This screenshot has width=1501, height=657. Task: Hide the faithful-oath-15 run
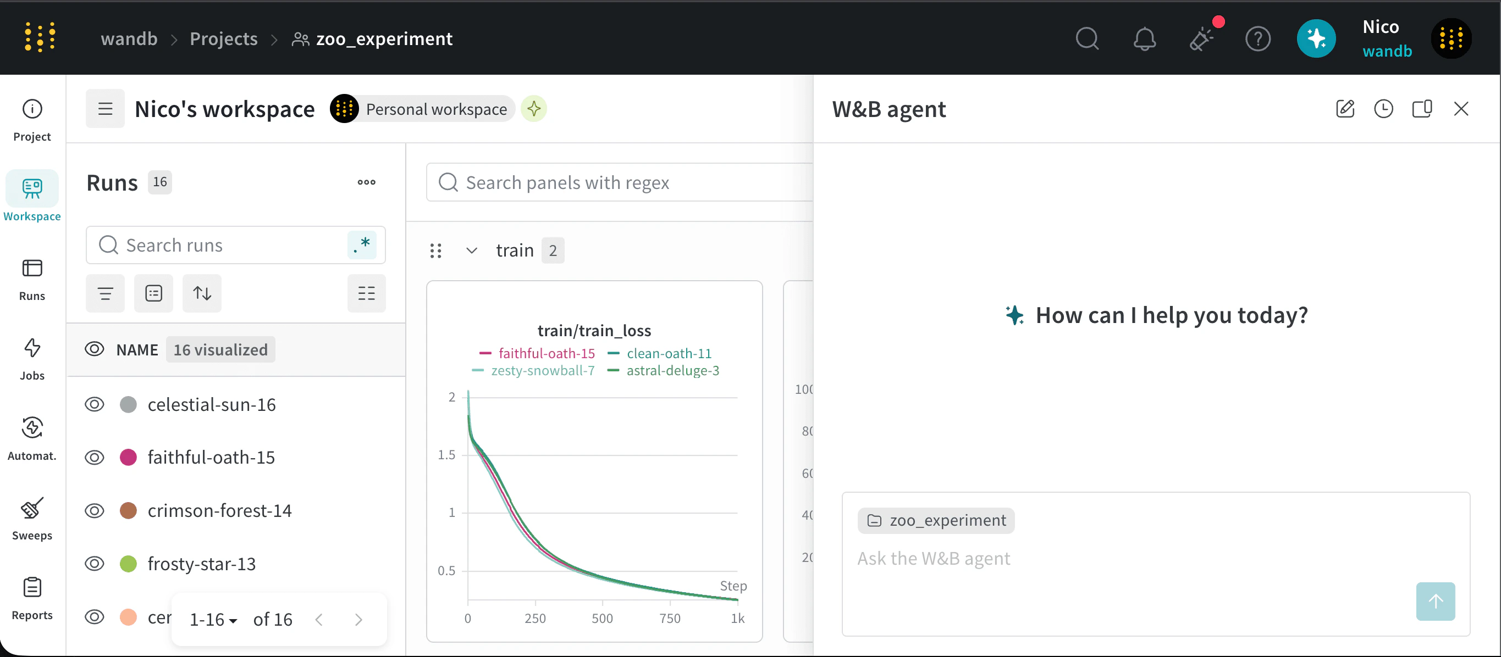95,457
